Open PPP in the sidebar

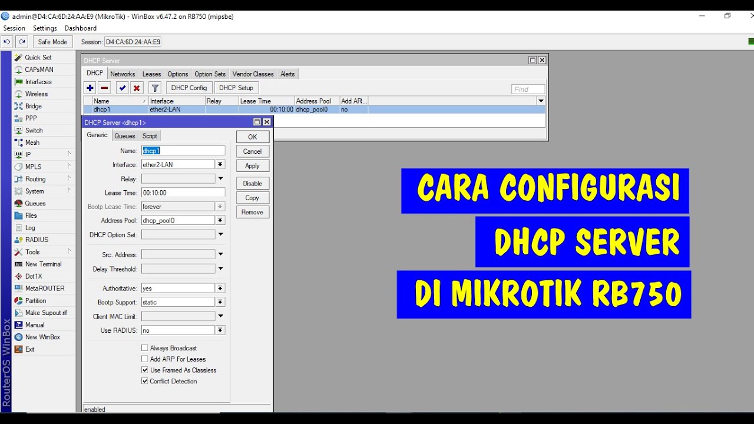tap(31, 118)
